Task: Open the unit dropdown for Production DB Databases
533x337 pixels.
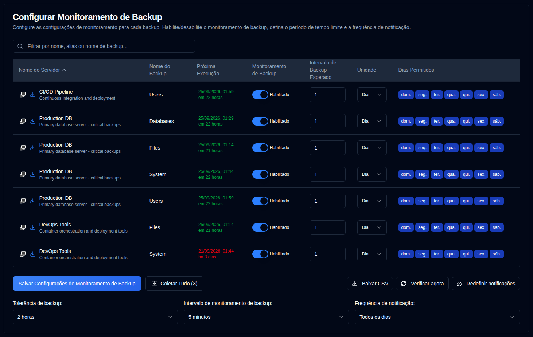Action: pyautogui.click(x=372, y=121)
